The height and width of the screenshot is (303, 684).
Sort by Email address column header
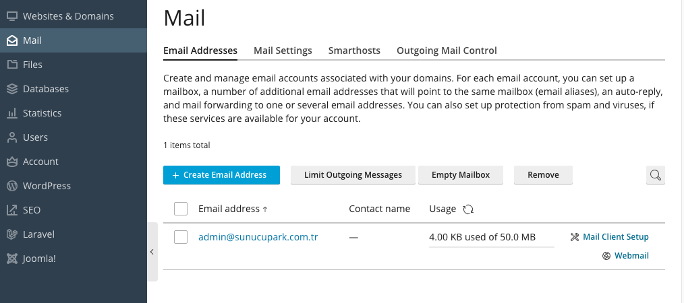coord(229,209)
